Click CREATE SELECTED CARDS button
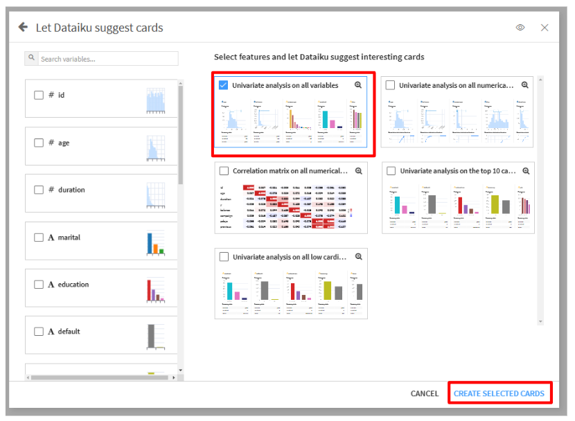Viewport: 575px width, 421px height. pos(499,393)
